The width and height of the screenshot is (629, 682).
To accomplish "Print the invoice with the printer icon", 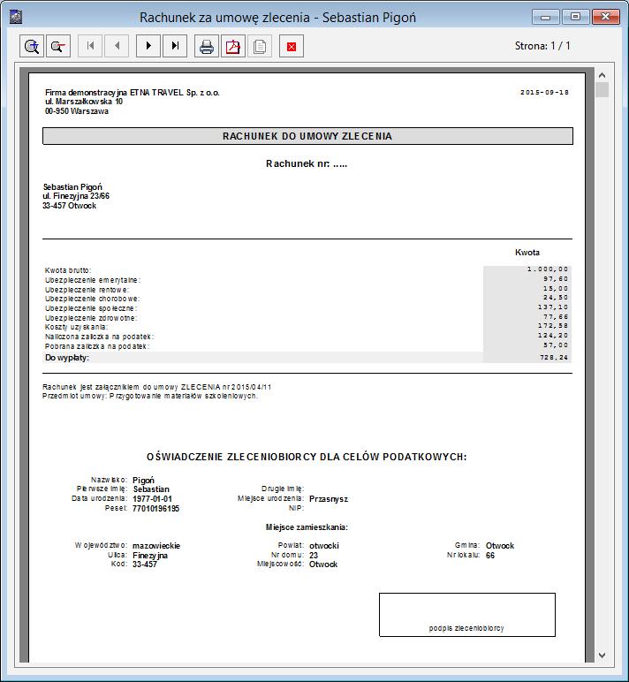I will coord(207,46).
